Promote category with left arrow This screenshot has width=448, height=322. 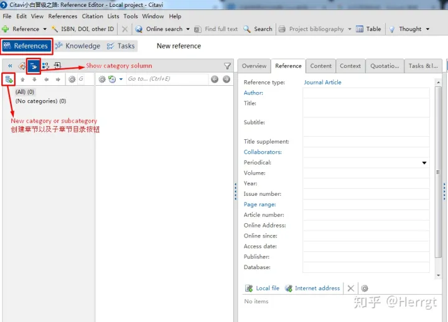(x=46, y=80)
